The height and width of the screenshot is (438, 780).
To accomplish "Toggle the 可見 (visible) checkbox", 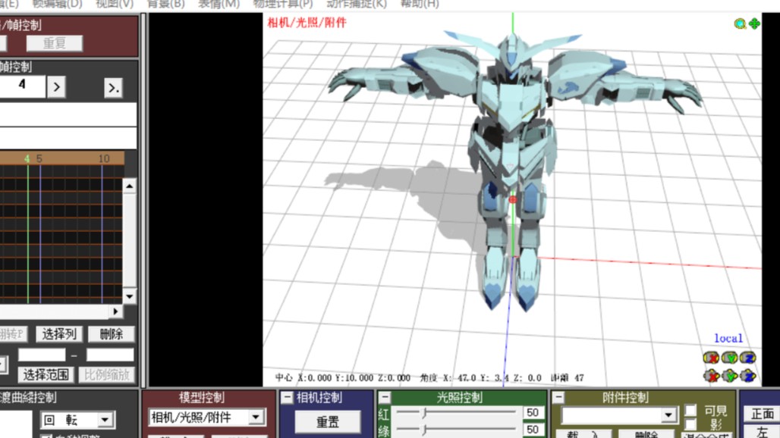I will [x=690, y=410].
